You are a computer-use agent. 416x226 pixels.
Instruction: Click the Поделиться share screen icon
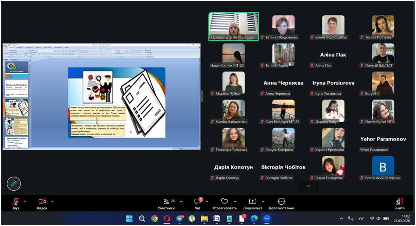[253, 202]
